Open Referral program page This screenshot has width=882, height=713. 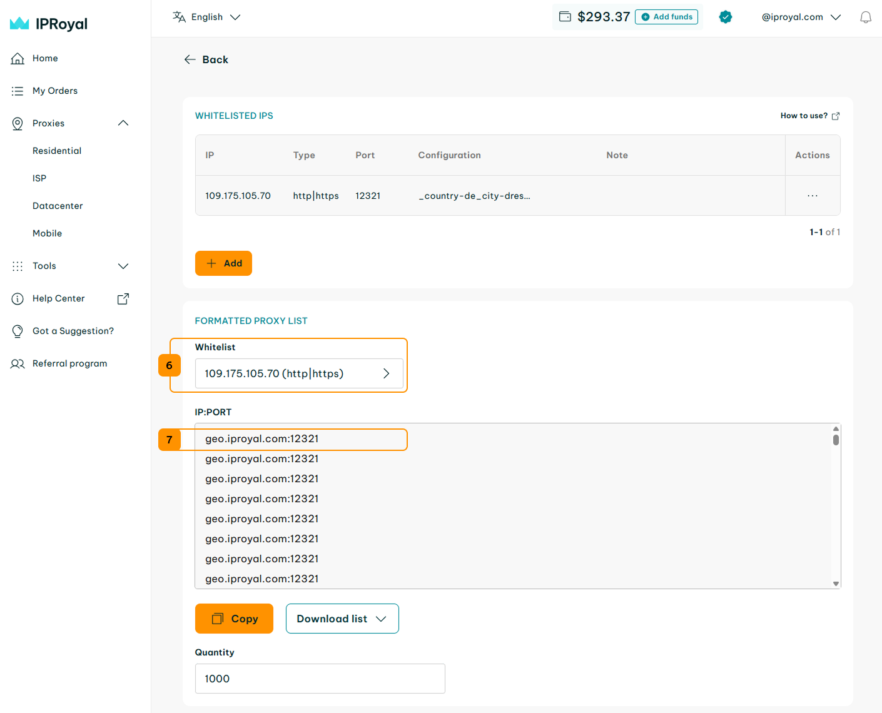pos(69,363)
